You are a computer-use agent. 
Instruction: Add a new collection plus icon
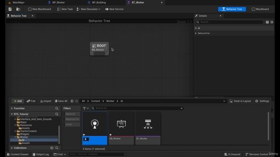coord(52,148)
